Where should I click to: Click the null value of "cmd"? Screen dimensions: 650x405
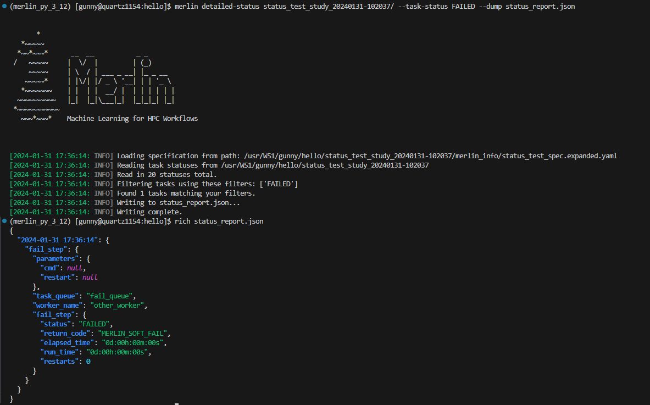[75, 268]
